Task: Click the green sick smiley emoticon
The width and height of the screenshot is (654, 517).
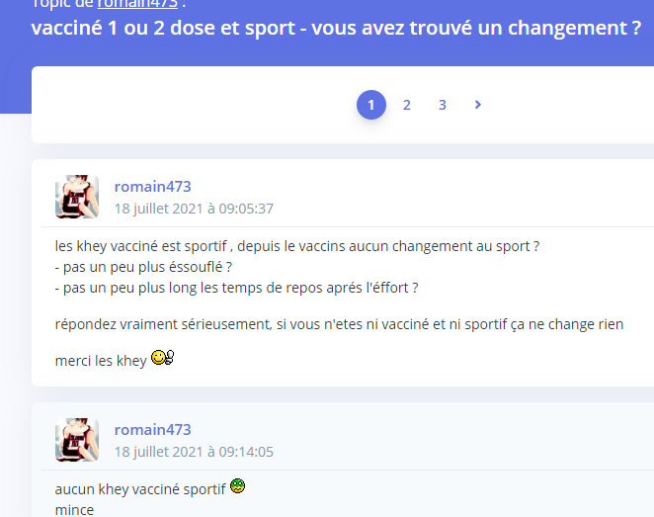Action: [x=238, y=485]
